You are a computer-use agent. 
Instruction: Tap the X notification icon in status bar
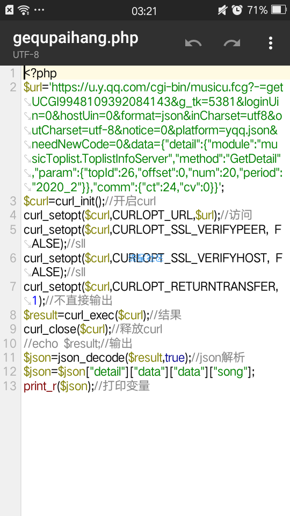(9, 10)
